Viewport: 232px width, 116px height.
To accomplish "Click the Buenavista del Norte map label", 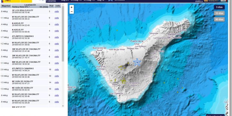I will point(100,49).
